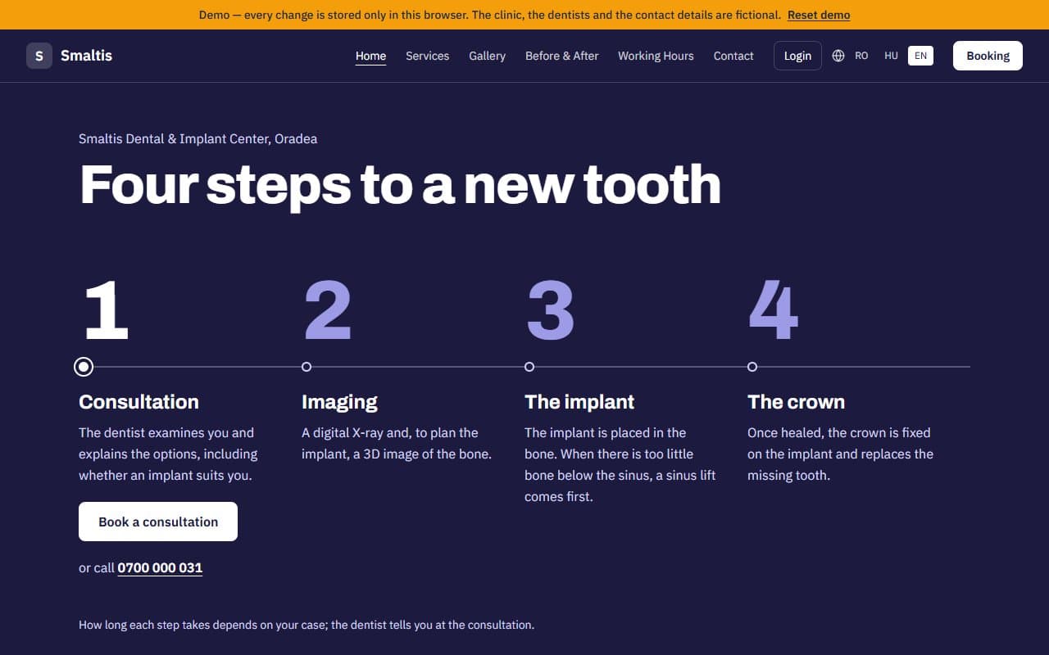This screenshot has width=1049, height=655.
Task: View the Working Hours page
Action: tap(656, 56)
